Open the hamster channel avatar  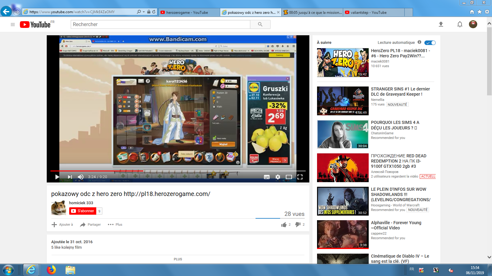pos(59,208)
